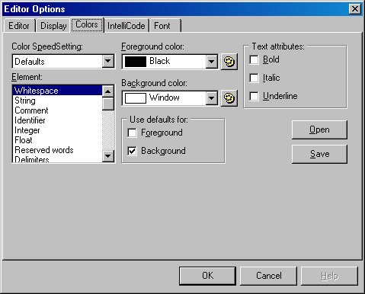Click Element list scroll down arrow

point(108,156)
